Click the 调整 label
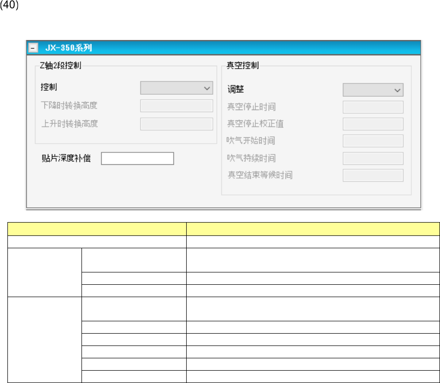 point(236,89)
